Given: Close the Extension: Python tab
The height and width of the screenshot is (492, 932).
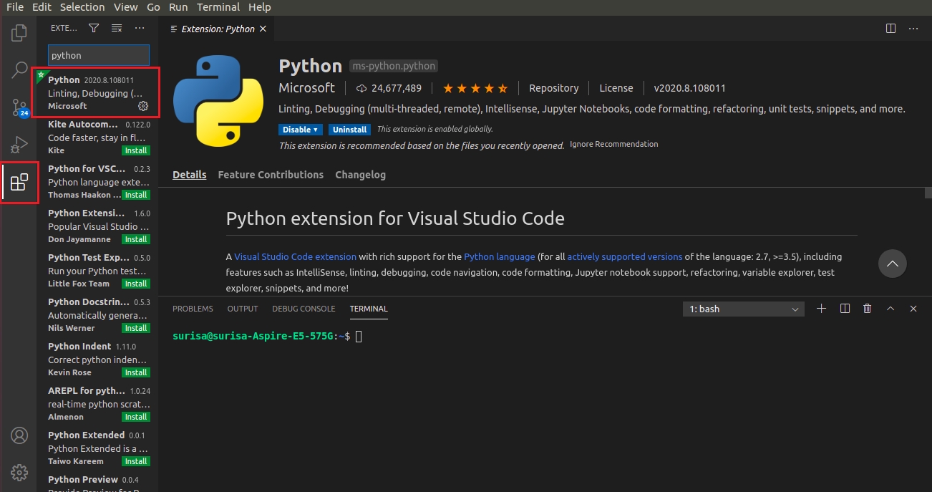Looking at the screenshot, I should coord(263,29).
